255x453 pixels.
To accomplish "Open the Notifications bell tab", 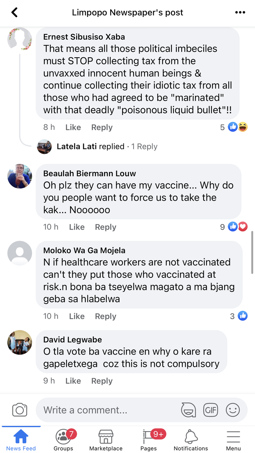I will click(x=191, y=440).
